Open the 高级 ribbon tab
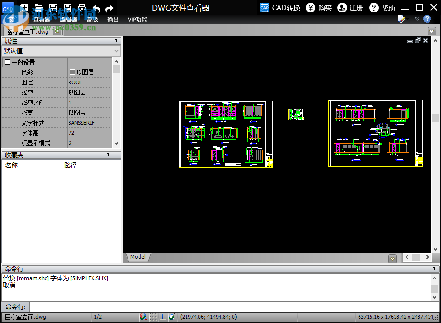Screen dimensions: 441x323 tap(93, 19)
